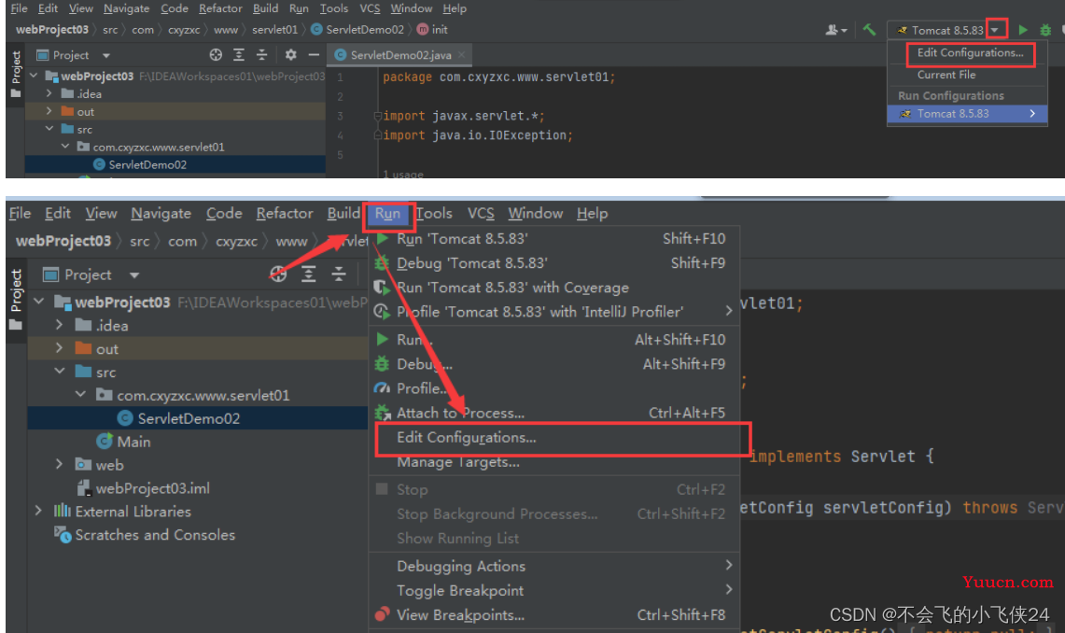The width and height of the screenshot is (1065, 633).
Task: Open the Tomcat 8.5.83 run configuration dropdown arrow
Action: point(995,30)
